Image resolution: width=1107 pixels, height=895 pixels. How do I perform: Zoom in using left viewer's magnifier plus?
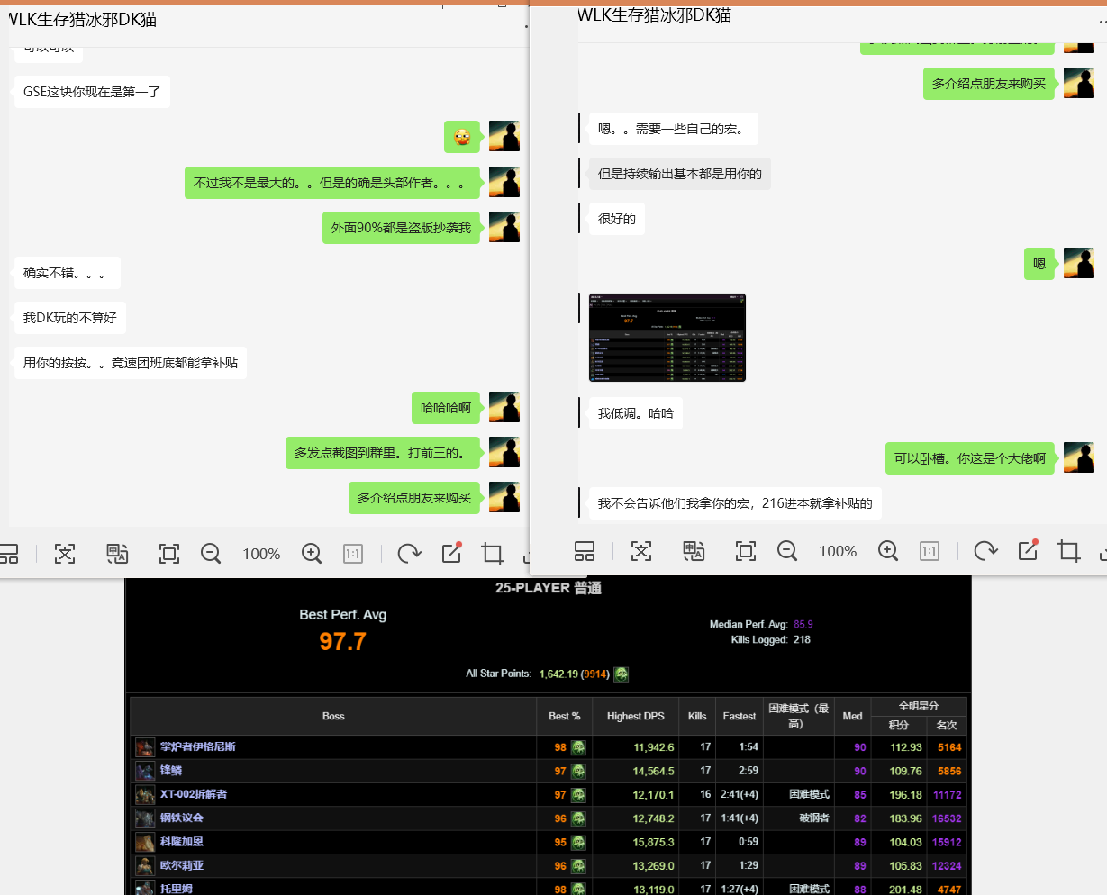tap(312, 554)
